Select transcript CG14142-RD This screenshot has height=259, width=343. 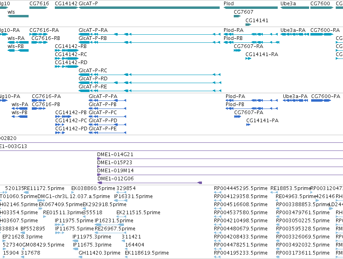[67, 67]
